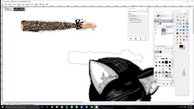Viewport: 194px width, 109px height.
Task: Select the Blend gradient tool
Action: [184, 33]
